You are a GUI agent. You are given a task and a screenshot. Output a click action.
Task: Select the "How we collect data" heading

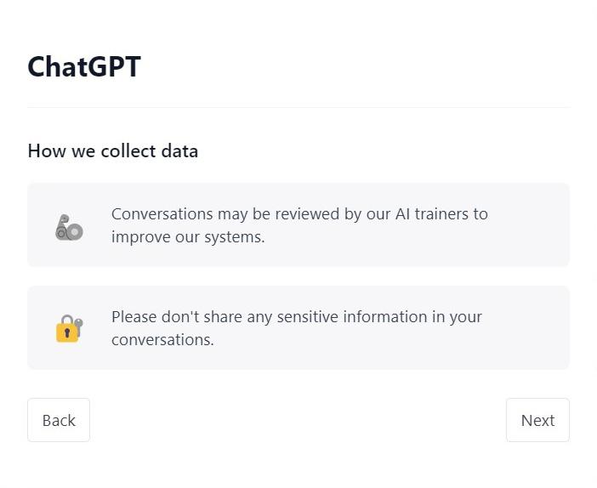pos(112,151)
